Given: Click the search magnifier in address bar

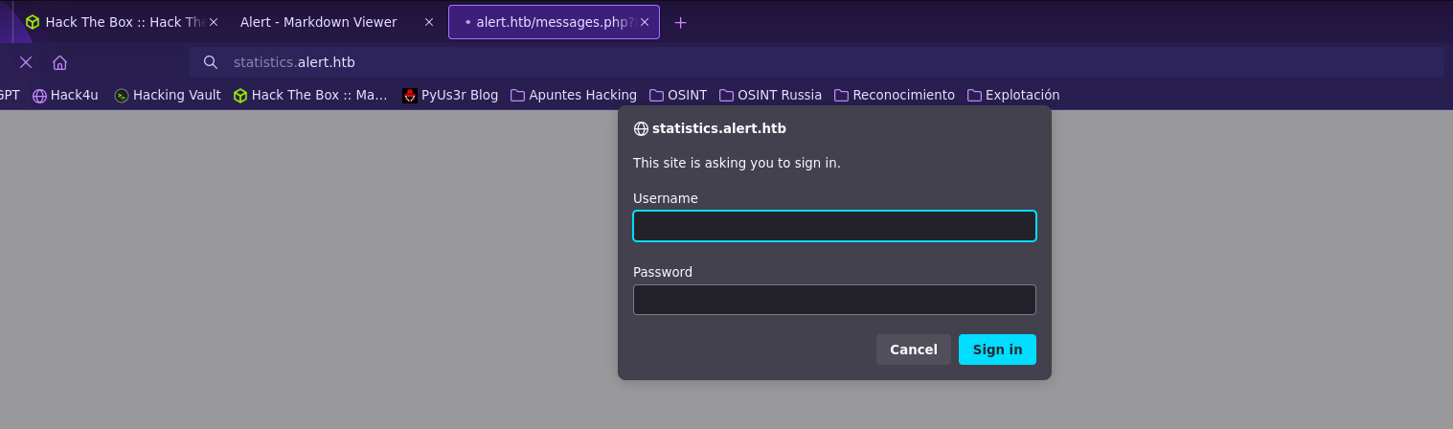Looking at the screenshot, I should [211, 62].
